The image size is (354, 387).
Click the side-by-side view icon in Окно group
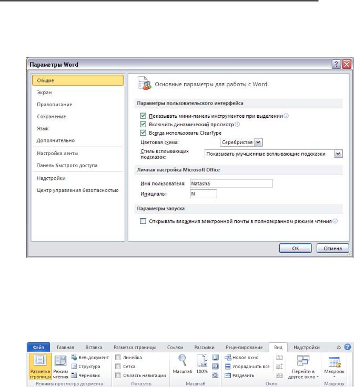point(279,358)
